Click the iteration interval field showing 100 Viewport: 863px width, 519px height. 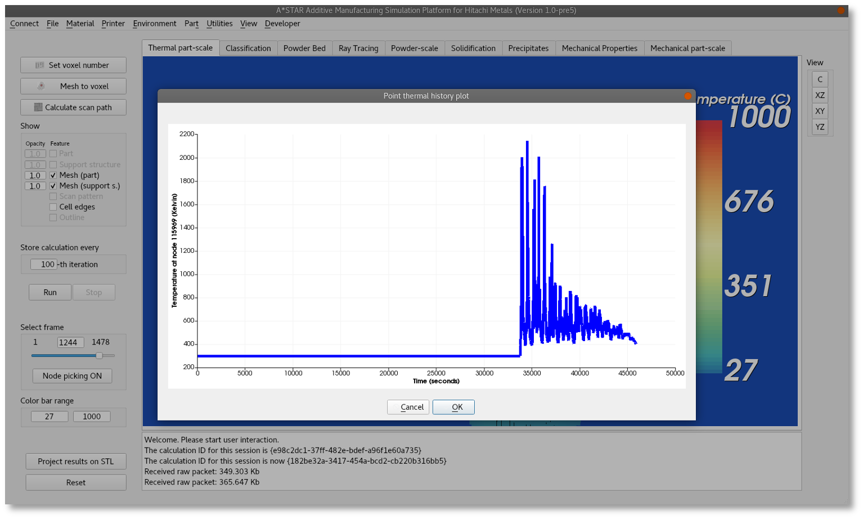44,265
